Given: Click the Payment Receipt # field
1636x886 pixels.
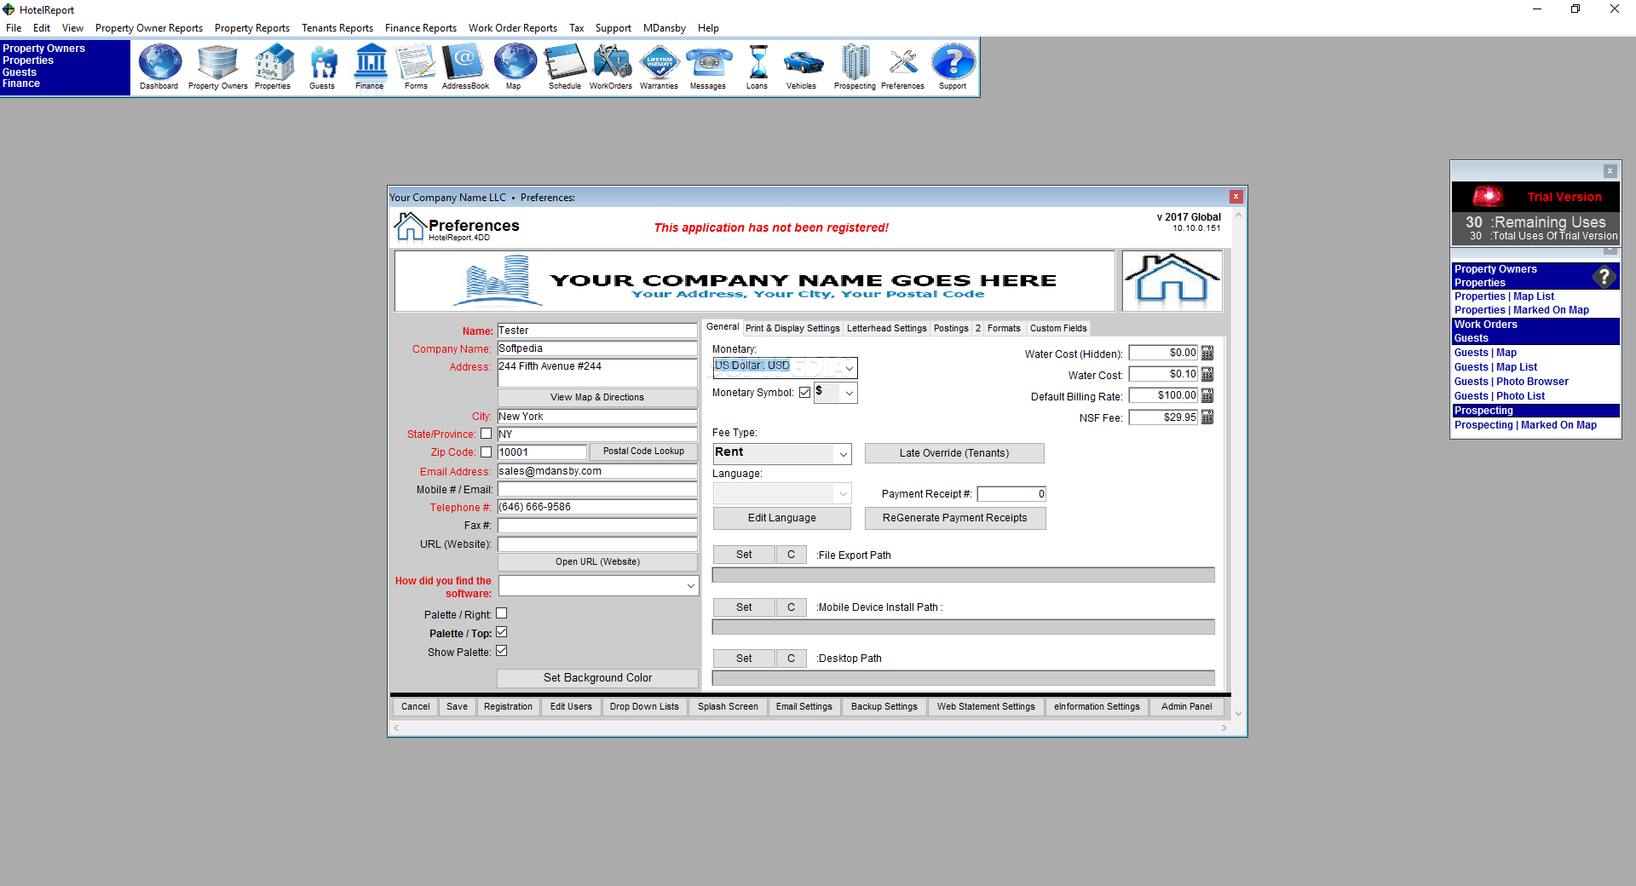Looking at the screenshot, I should pyautogui.click(x=1011, y=494).
